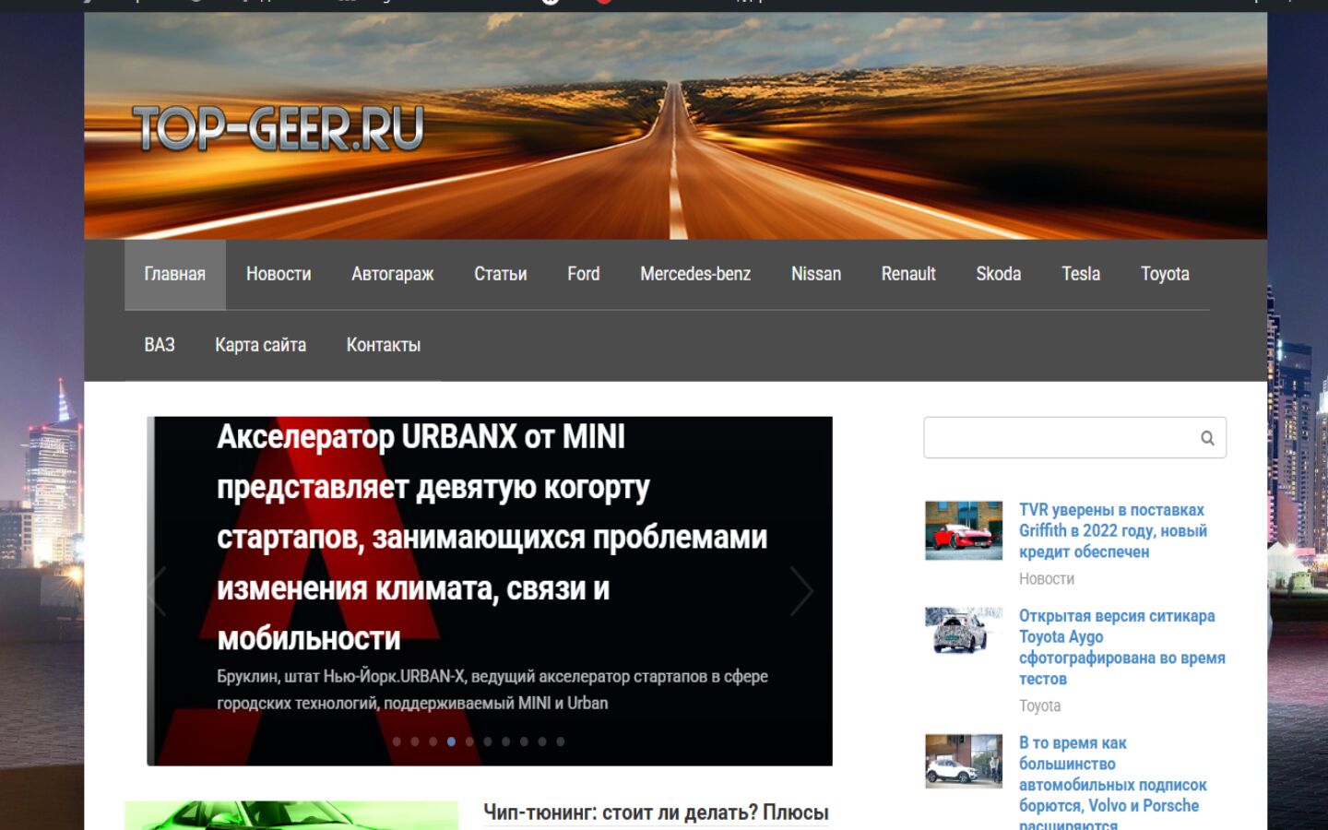1328x830 pixels.
Task: Open the Tesla menu item
Action: (1081, 274)
